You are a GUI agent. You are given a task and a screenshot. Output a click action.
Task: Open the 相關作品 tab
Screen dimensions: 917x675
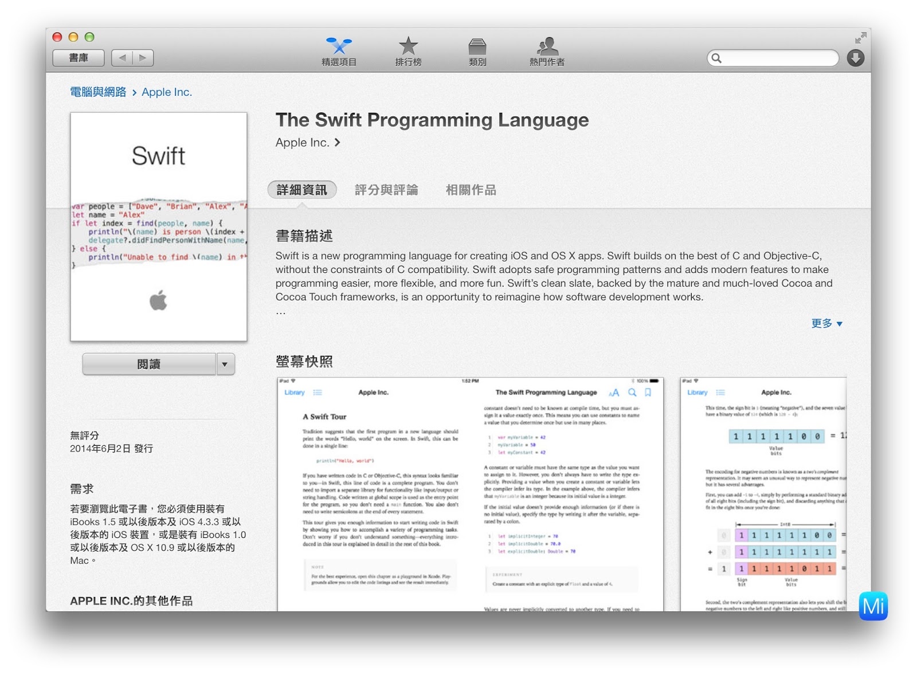(471, 190)
